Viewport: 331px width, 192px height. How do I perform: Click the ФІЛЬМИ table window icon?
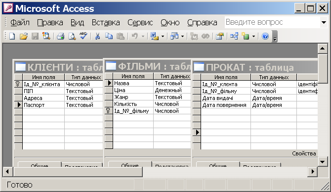pos(111,66)
